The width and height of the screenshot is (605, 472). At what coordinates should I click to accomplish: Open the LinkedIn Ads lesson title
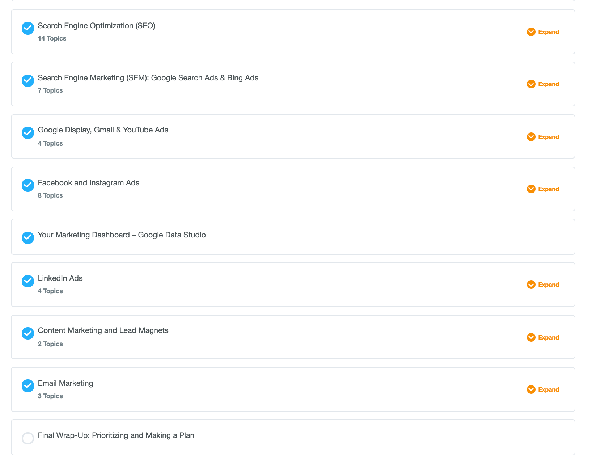60,278
